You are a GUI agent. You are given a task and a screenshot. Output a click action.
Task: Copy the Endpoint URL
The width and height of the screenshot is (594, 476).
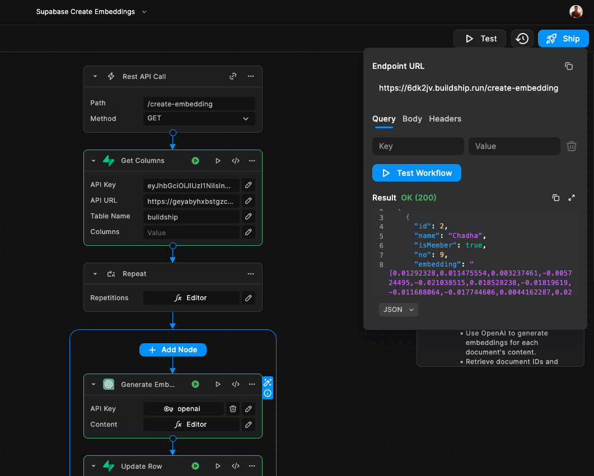point(569,66)
